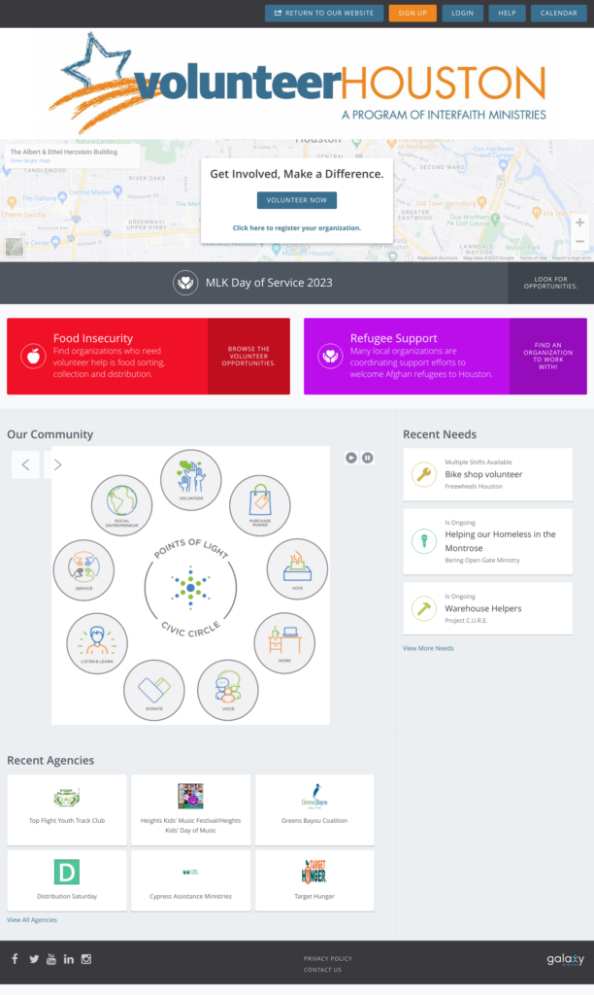
Task: Click the Volunteer Now button
Action: click(x=297, y=200)
